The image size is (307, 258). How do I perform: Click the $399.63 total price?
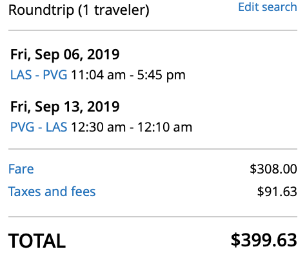[264, 240]
